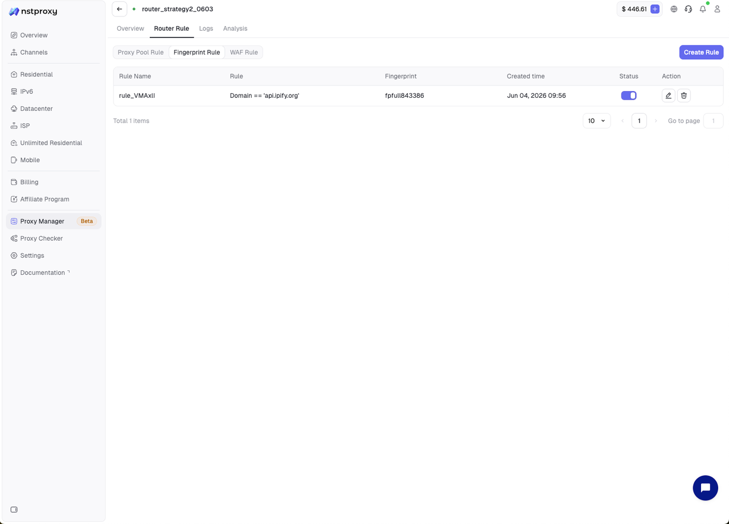Image resolution: width=729 pixels, height=524 pixels.
Task: Select the Router Rule tab
Action: pos(171,28)
